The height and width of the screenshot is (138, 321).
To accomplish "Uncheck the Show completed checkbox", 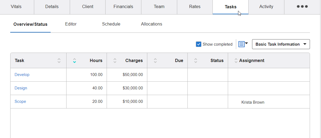I will click(199, 44).
